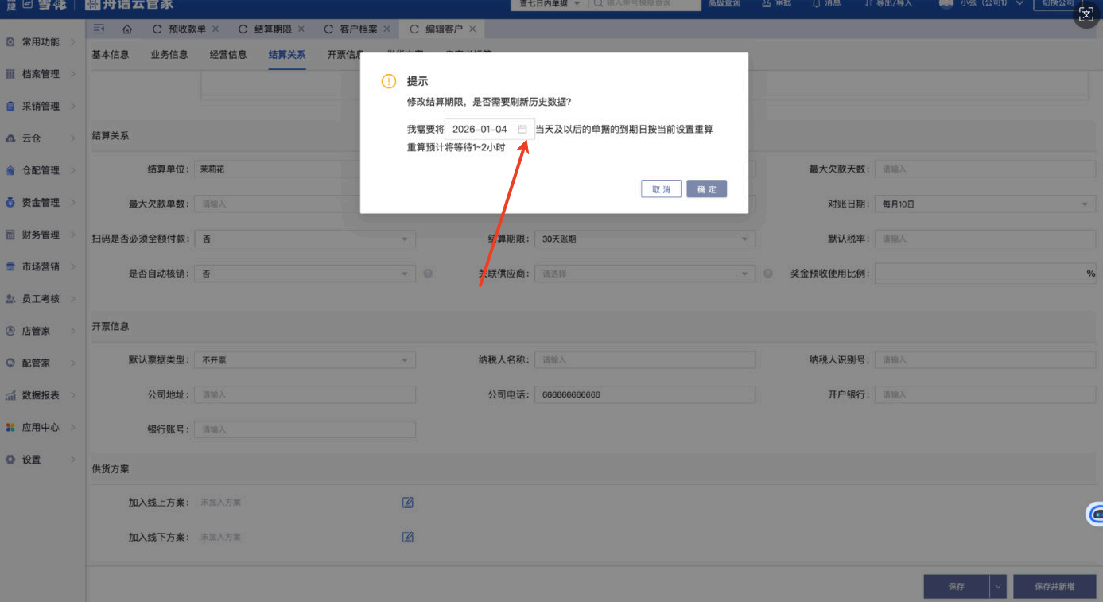Click the 取消 button in the dialog
The height and width of the screenshot is (602, 1103).
point(661,189)
